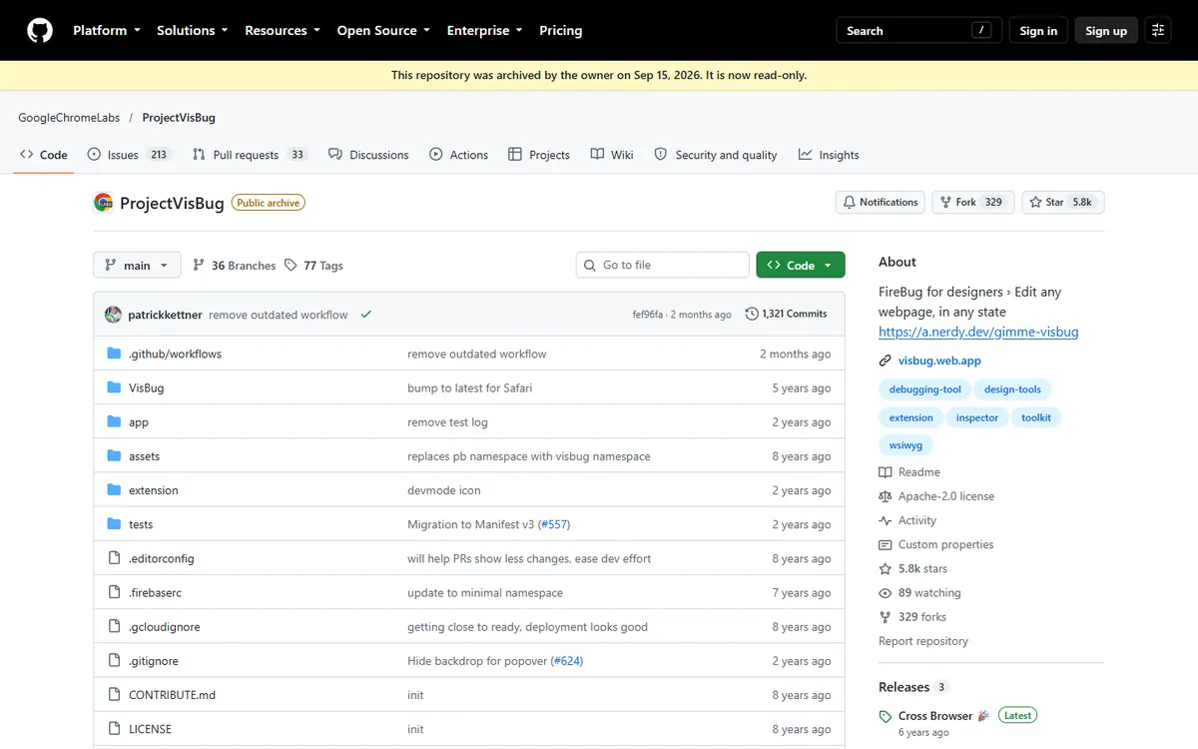Click the Sign up button

1106,30
